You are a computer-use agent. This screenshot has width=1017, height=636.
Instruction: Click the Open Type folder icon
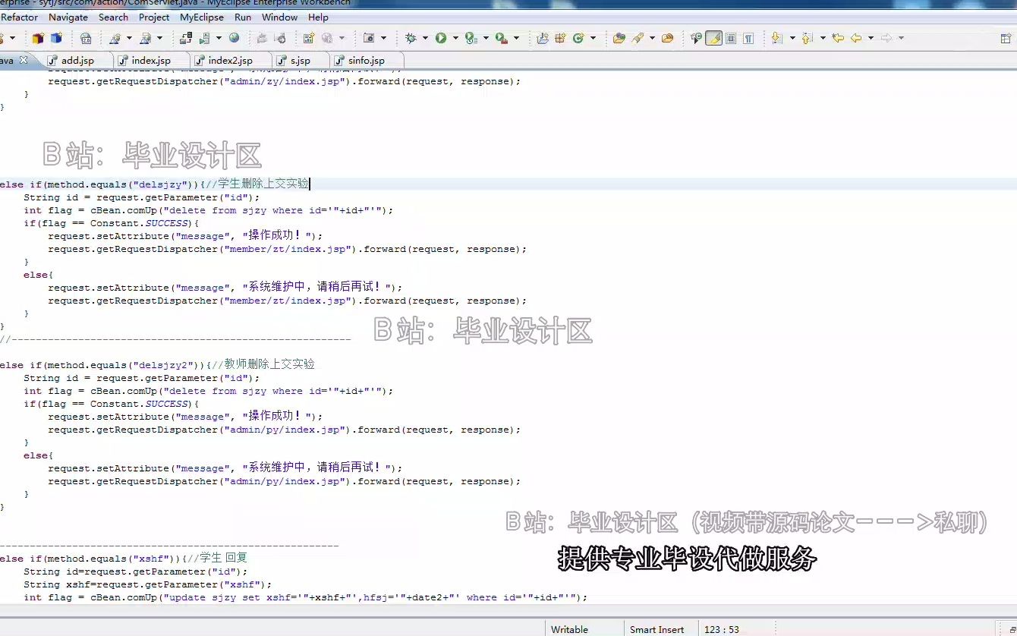619,38
